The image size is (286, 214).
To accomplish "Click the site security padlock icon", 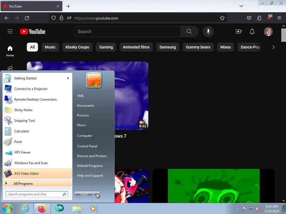I will [61, 18].
